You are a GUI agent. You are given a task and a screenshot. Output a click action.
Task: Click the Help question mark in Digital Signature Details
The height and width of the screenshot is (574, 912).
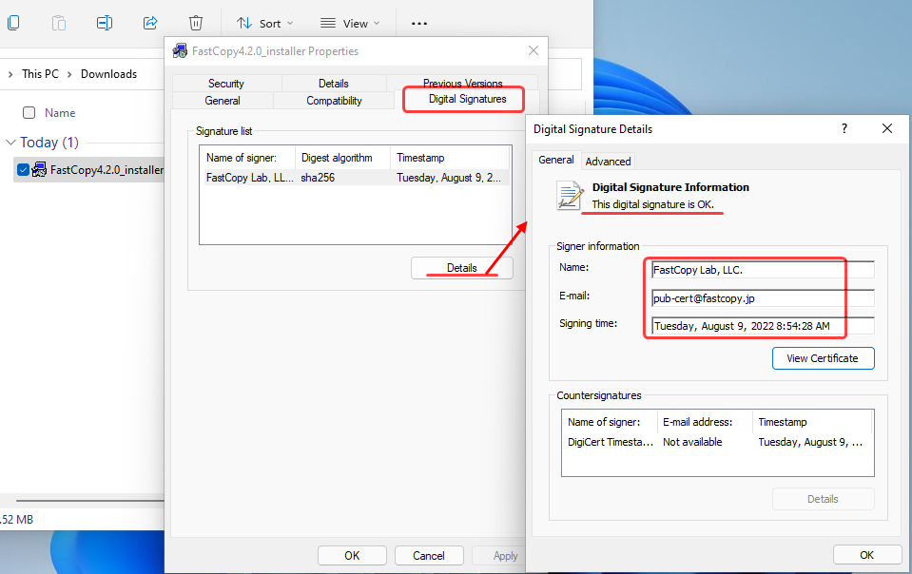pos(844,128)
